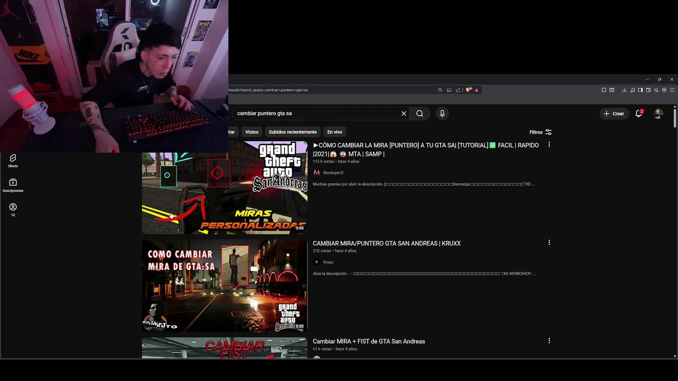Click '112 k vistas • hace 4 años'

(336, 161)
